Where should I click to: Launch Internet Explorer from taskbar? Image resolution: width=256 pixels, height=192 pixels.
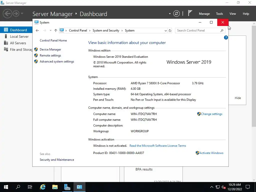pyautogui.click(x=42, y=187)
